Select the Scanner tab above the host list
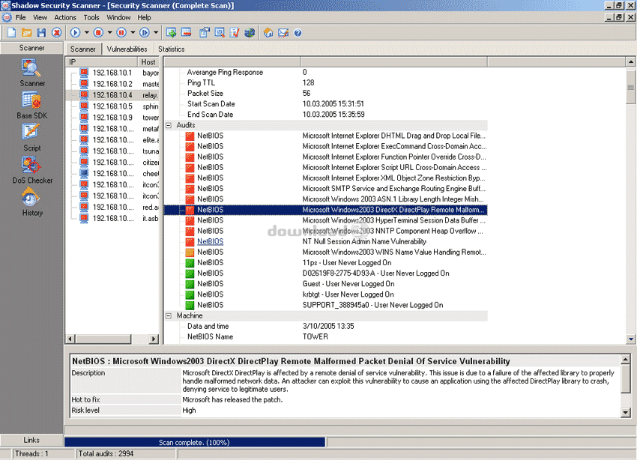The image size is (637, 460). [83, 49]
